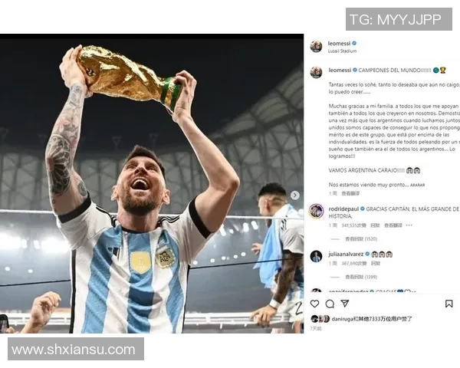Screen dimensions: 460x368
Task: Go to next photo with carousel arrow
Action: tap(295, 195)
